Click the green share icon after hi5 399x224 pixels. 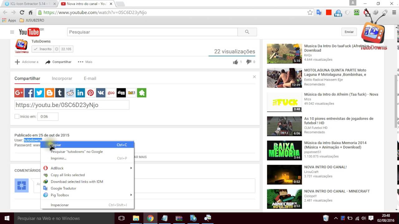coord(142,93)
